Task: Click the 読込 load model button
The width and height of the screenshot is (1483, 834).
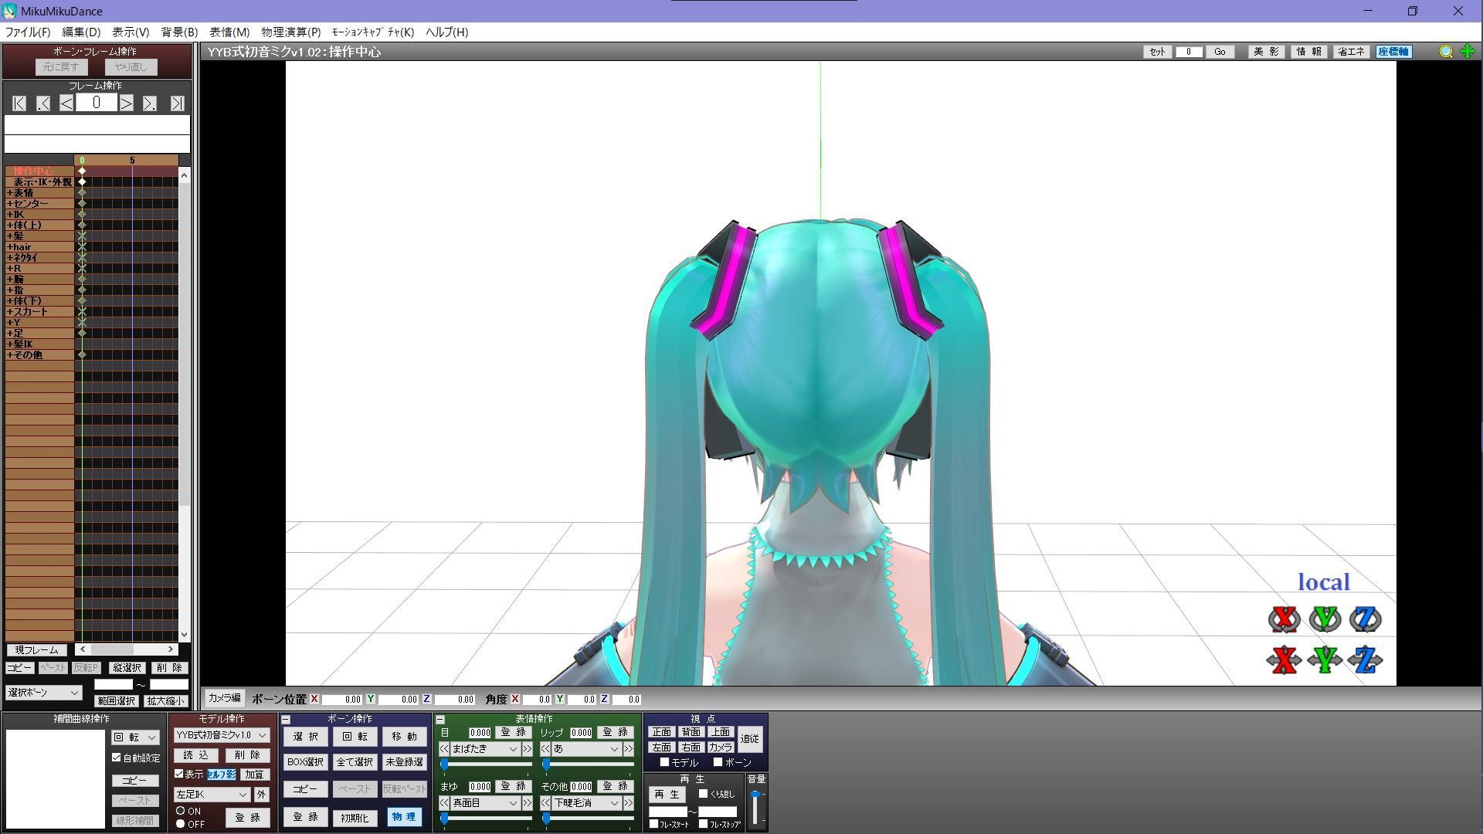Action: pos(196,755)
